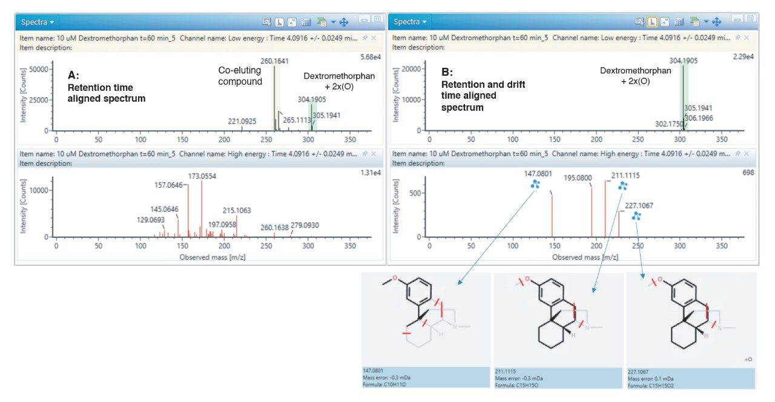Open the right Spectra dropdown menu

(411, 22)
